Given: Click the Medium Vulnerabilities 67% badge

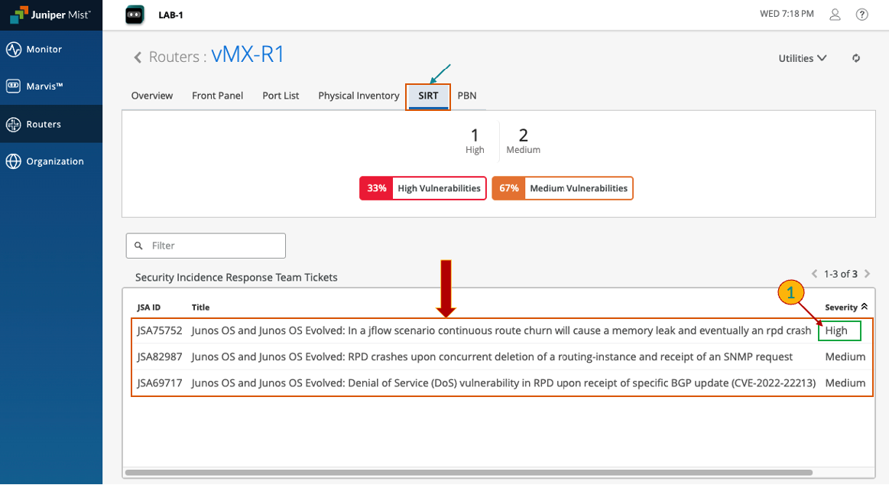Looking at the screenshot, I should [562, 188].
